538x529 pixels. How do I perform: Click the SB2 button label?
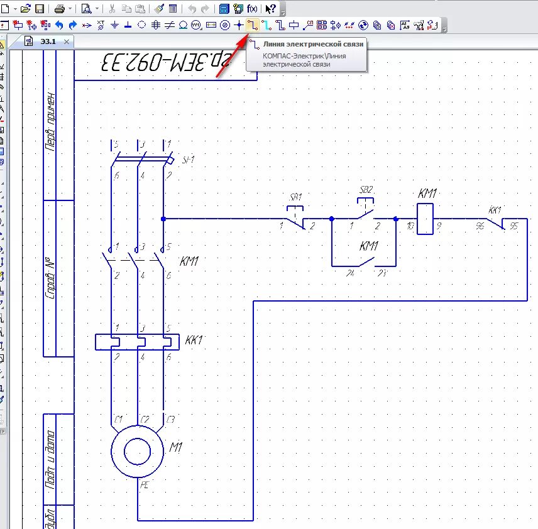(366, 190)
